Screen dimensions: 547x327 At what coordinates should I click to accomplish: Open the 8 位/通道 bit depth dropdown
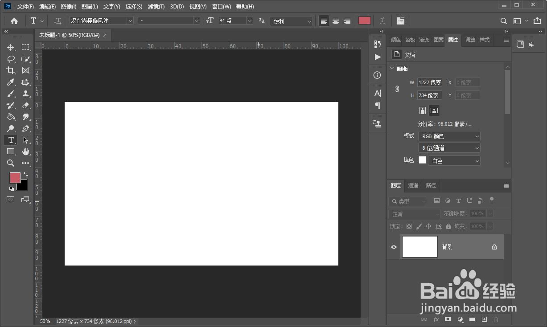tap(449, 148)
